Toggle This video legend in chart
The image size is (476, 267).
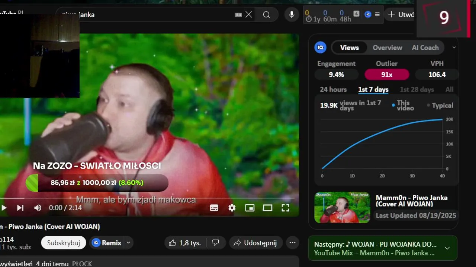(x=403, y=105)
